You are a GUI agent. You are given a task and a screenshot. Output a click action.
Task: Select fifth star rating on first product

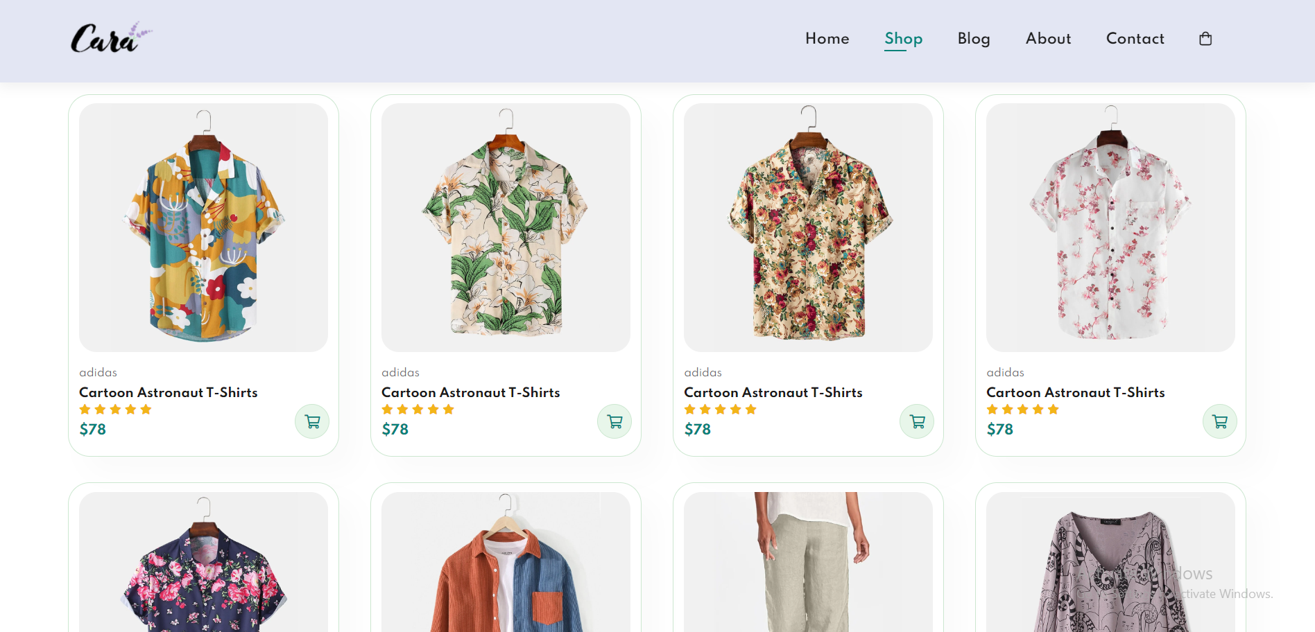(x=146, y=409)
